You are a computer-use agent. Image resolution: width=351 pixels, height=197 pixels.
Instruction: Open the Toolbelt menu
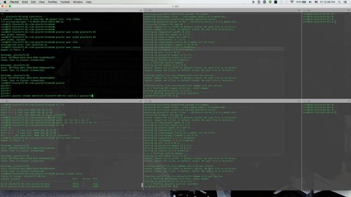tap(65, 2)
